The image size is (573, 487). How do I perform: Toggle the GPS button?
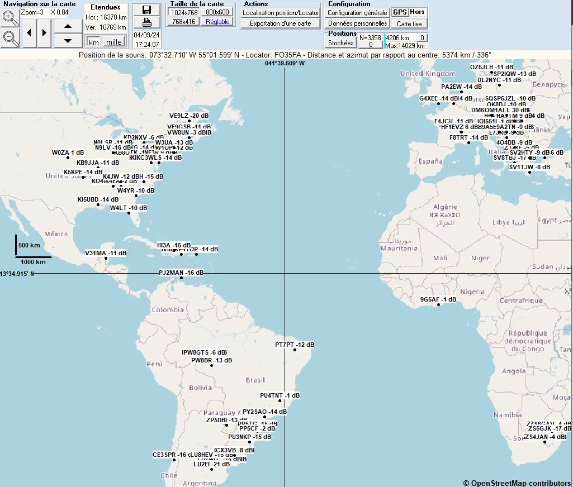399,12
